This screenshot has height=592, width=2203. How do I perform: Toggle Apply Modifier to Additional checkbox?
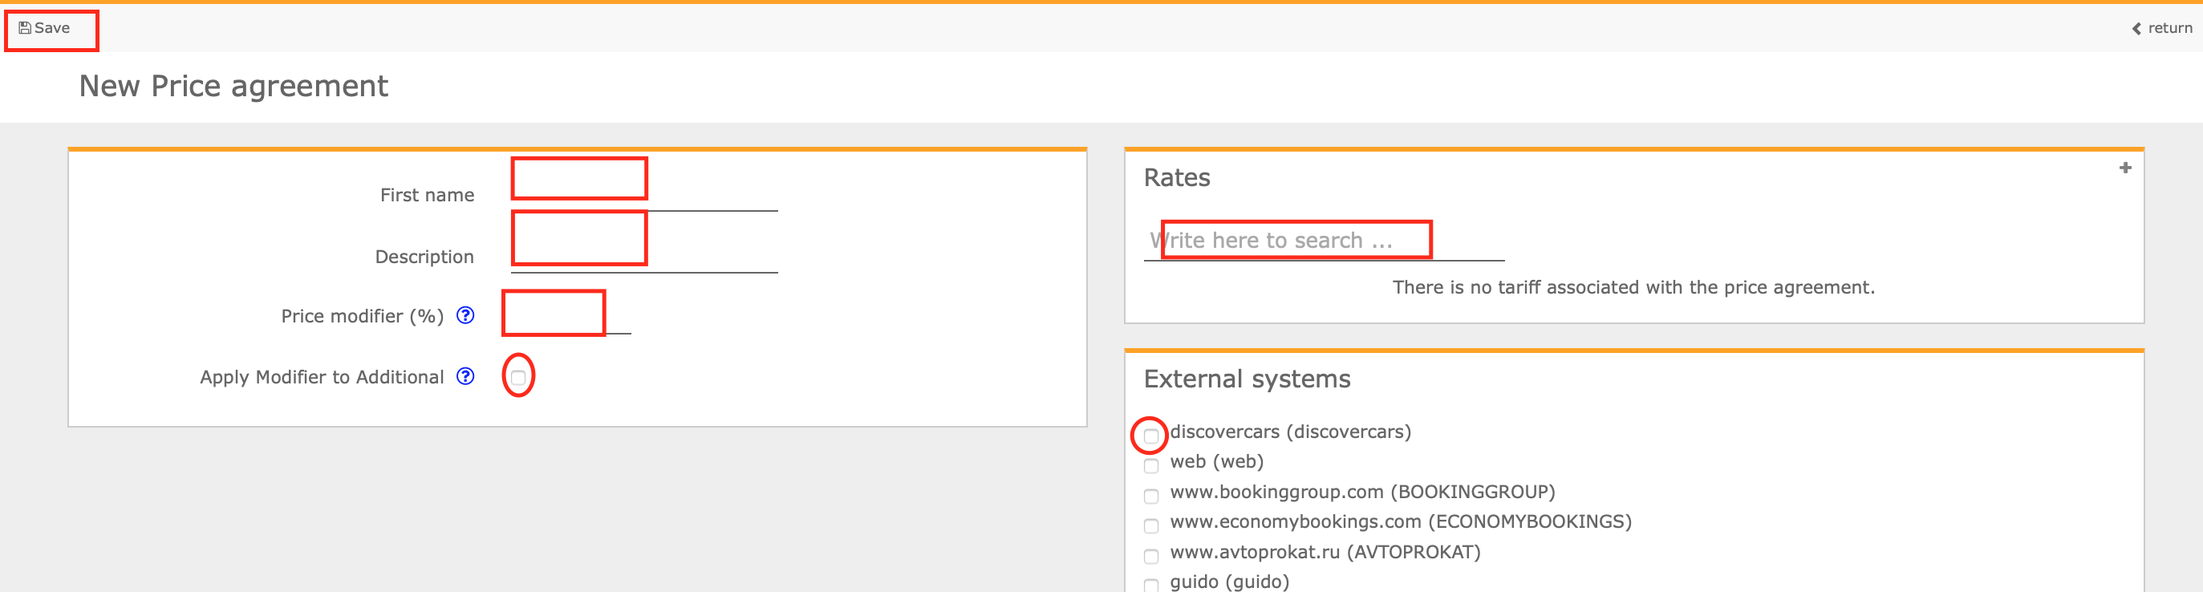518,377
